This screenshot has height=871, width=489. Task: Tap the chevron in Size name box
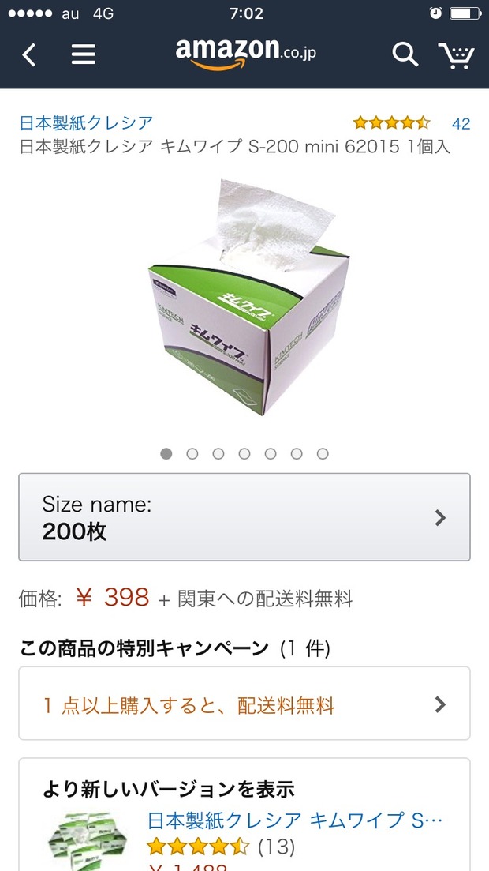(440, 518)
